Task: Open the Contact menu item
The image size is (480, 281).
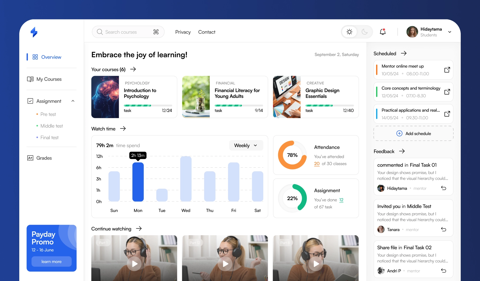Action: pos(207,32)
